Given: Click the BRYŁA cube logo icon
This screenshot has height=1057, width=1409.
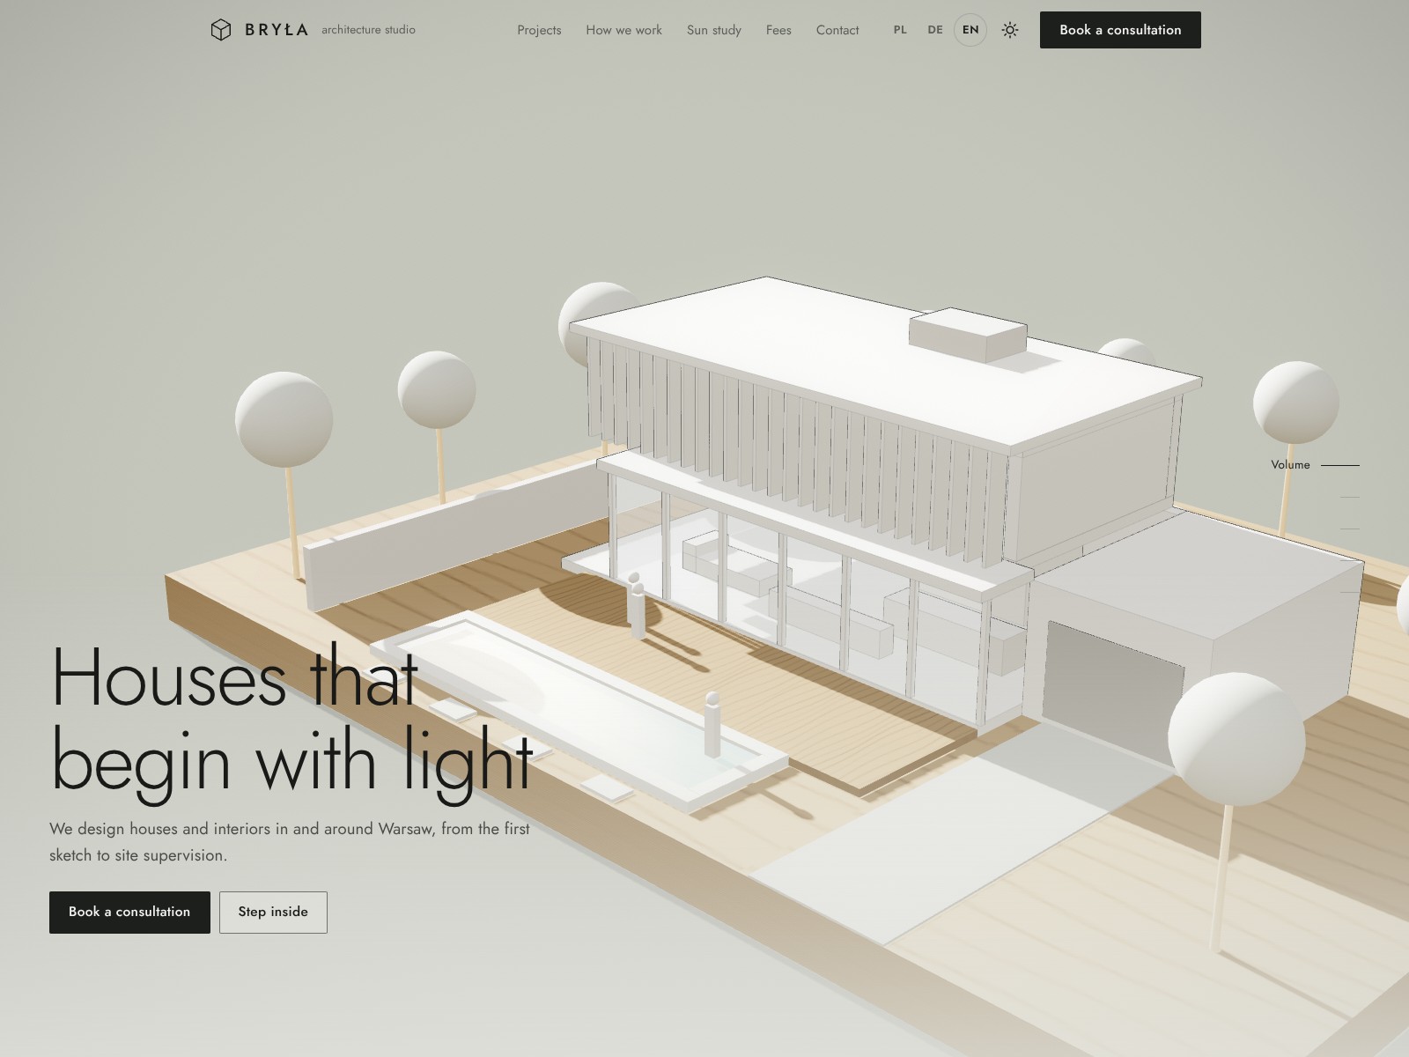Looking at the screenshot, I should tap(221, 30).
